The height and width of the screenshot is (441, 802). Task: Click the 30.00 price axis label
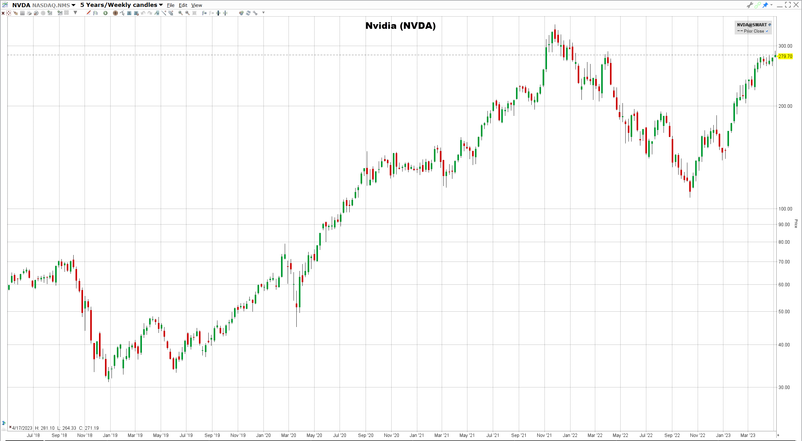click(x=784, y=387)
